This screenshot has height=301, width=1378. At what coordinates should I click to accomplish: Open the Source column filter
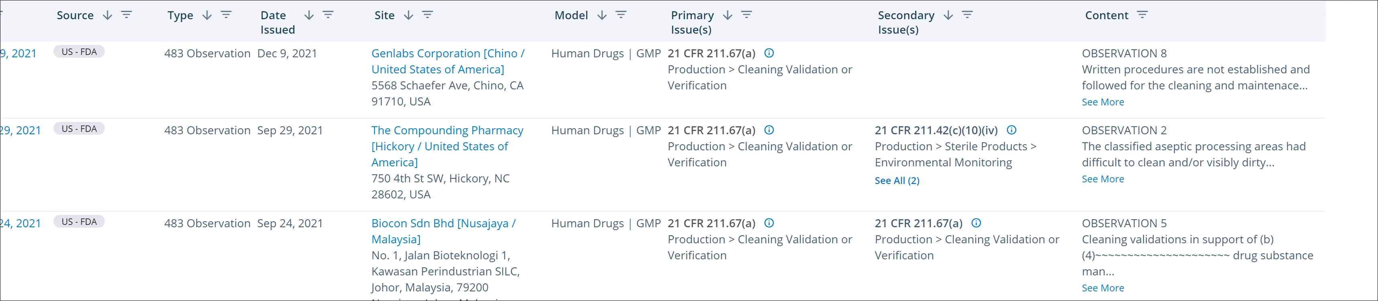126,15
